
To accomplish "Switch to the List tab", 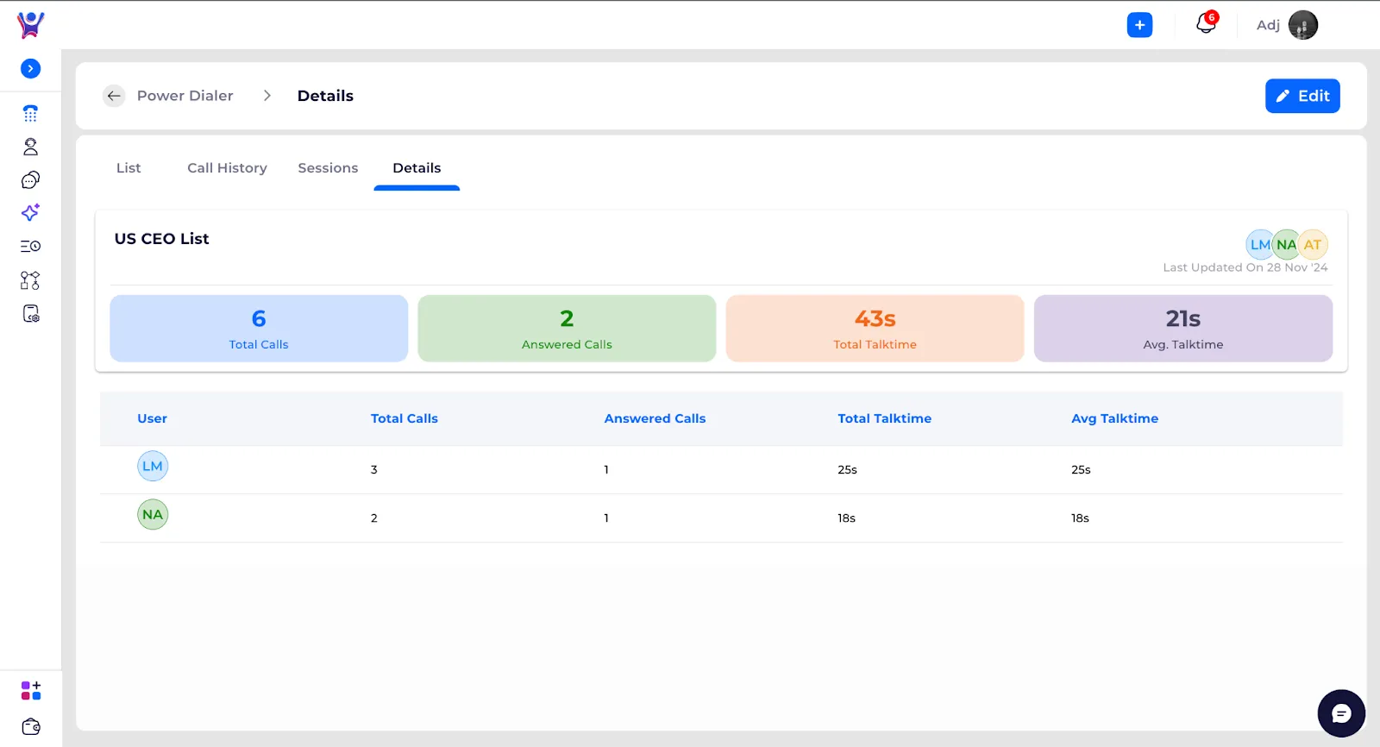I will 129,168.
